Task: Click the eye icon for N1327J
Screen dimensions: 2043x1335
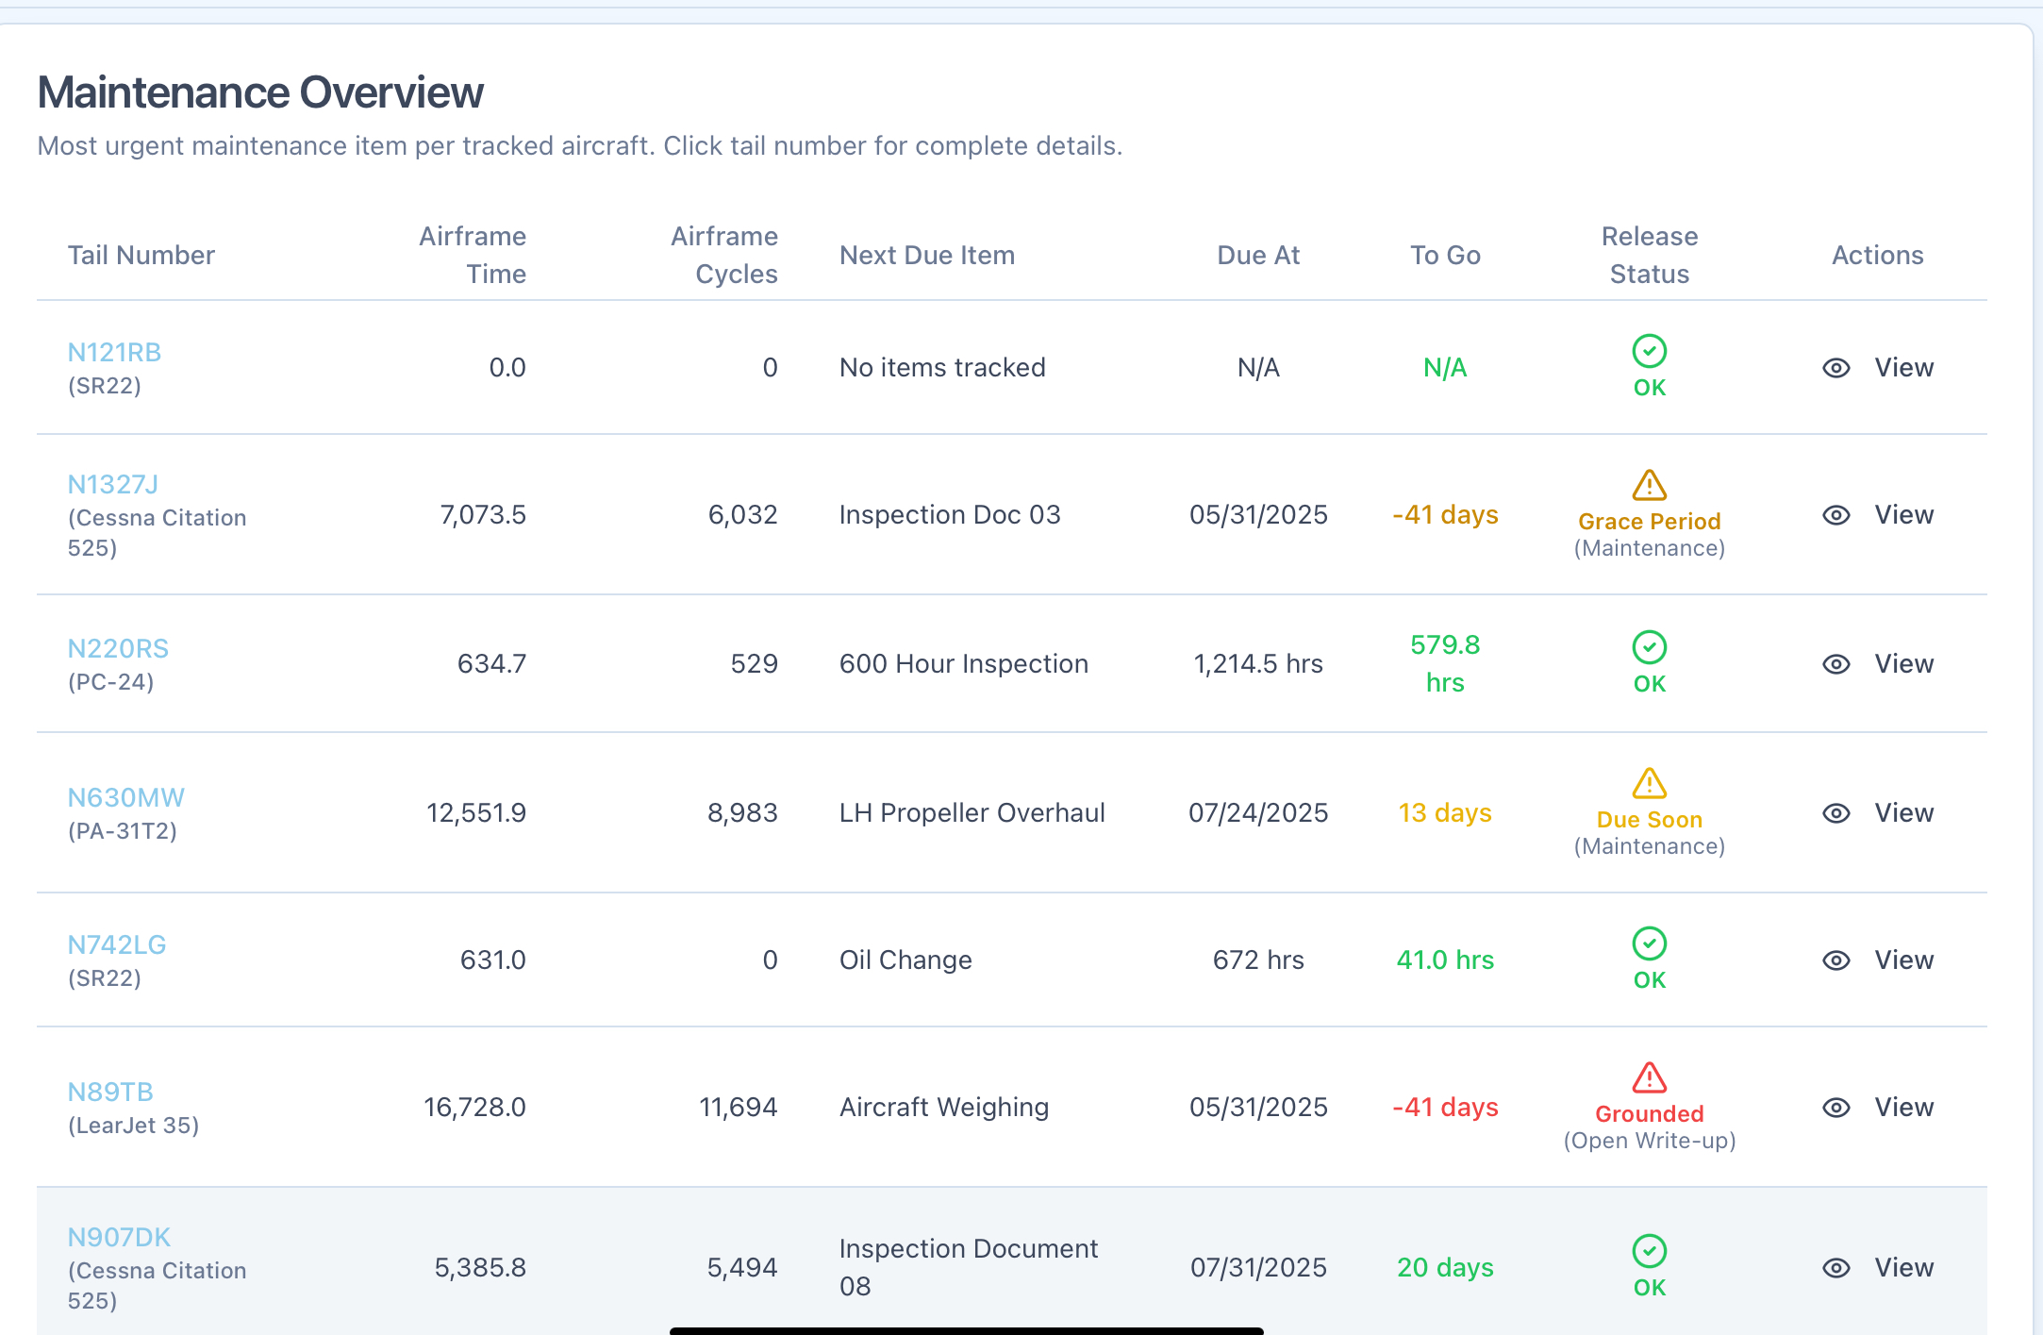Action: click(x=1835, y=515)
